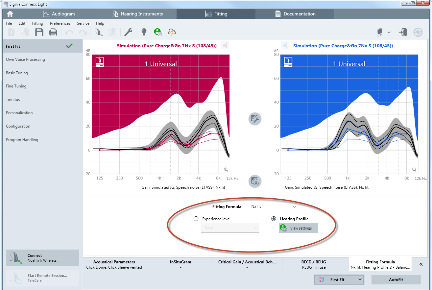Select the Hearing Profile radio button
Viewport: 432px width, 290px height.
point(274,219)
